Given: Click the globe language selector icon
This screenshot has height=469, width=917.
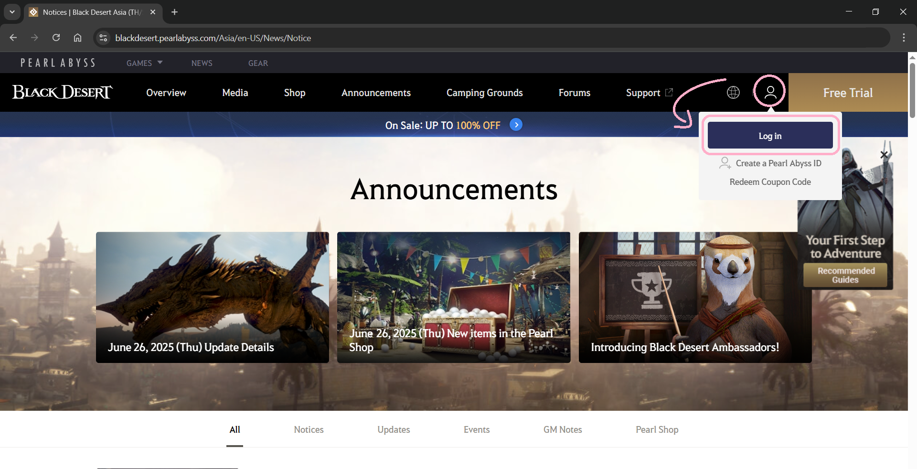Looking at the screenshot, I should (x=734, y=92).
